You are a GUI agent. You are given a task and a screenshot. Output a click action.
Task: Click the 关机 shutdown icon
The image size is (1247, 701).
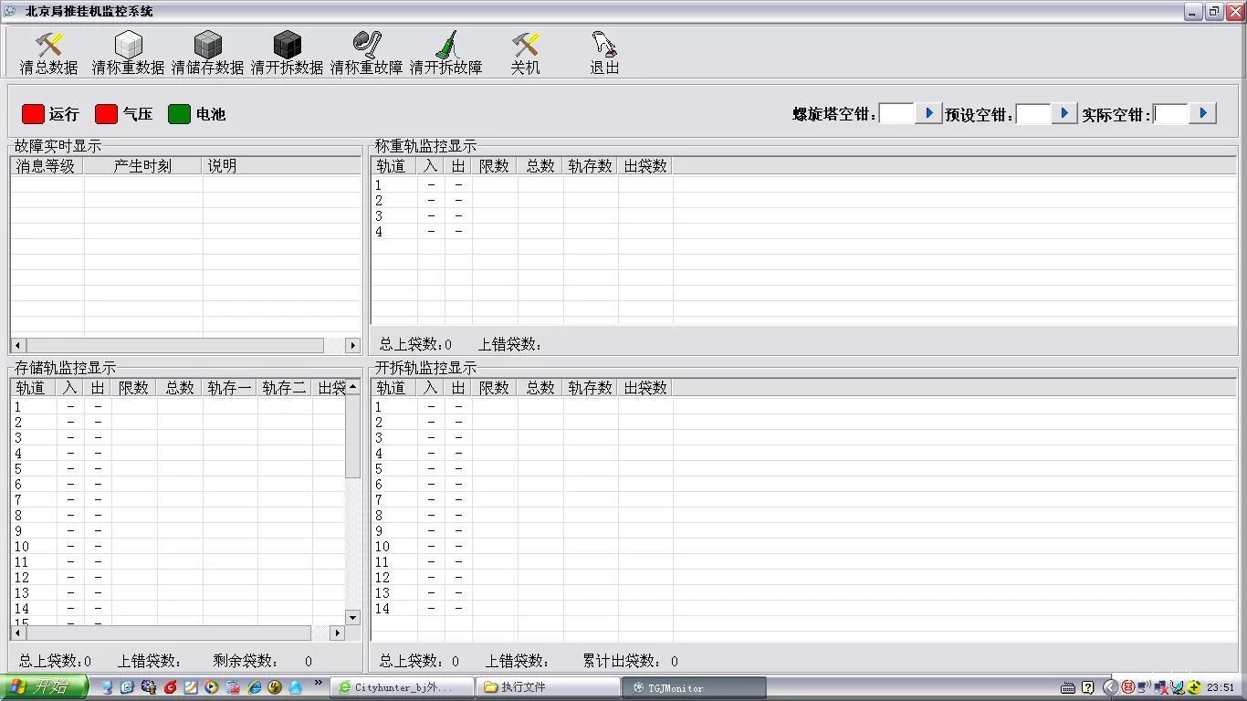pos(525,44)
